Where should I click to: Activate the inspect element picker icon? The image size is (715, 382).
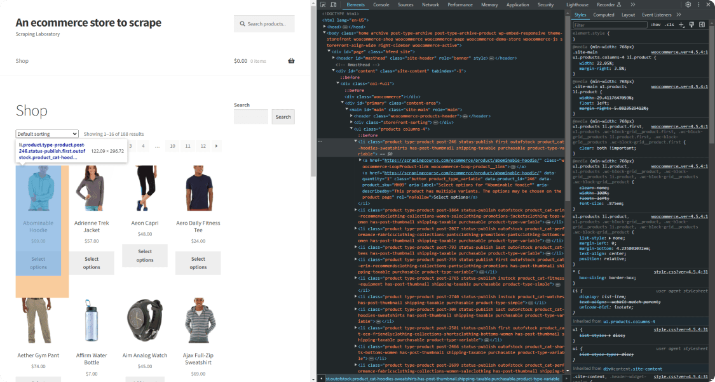(323, 4)
